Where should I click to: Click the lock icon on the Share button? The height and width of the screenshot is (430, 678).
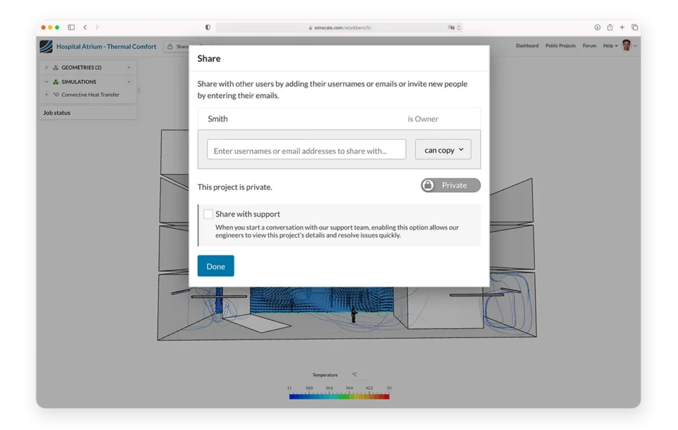pyautogui.click(x=169, y=47)
